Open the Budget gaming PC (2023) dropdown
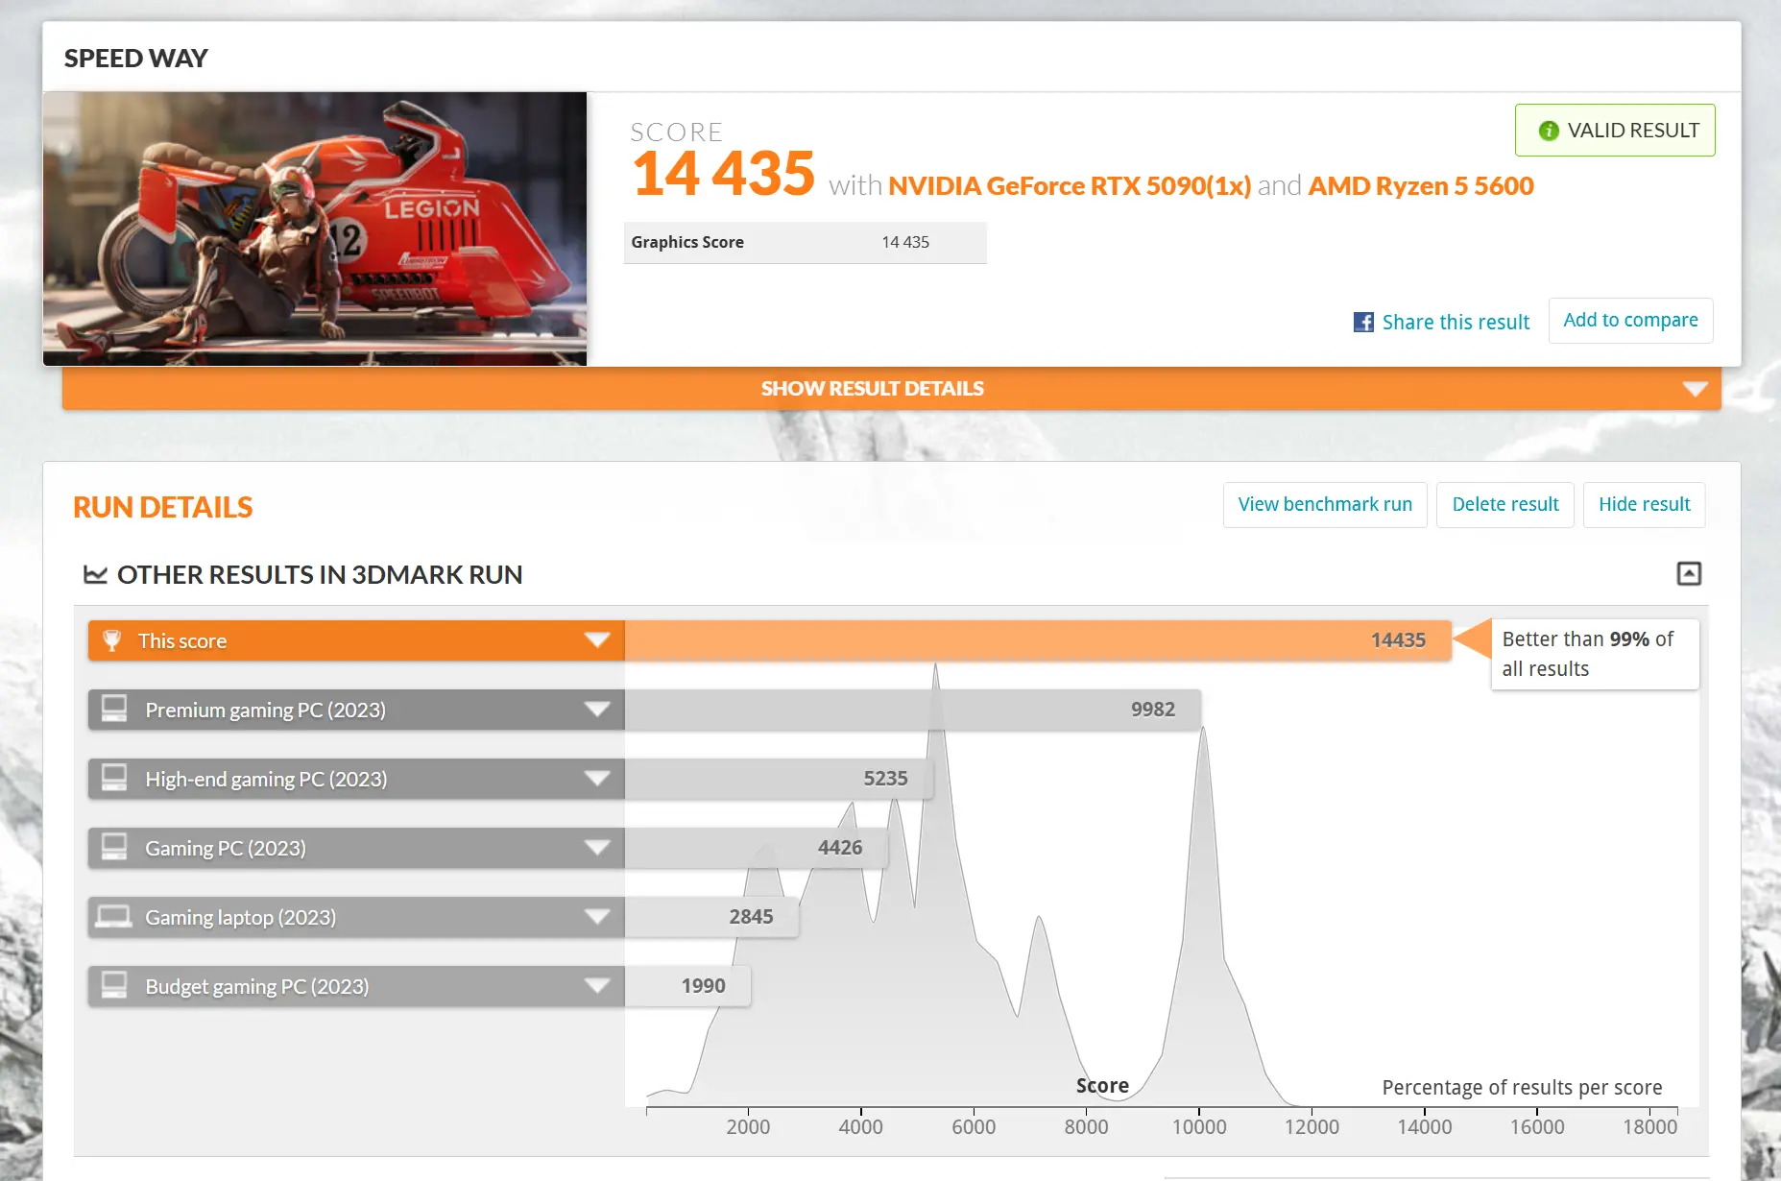 (597, 985)
